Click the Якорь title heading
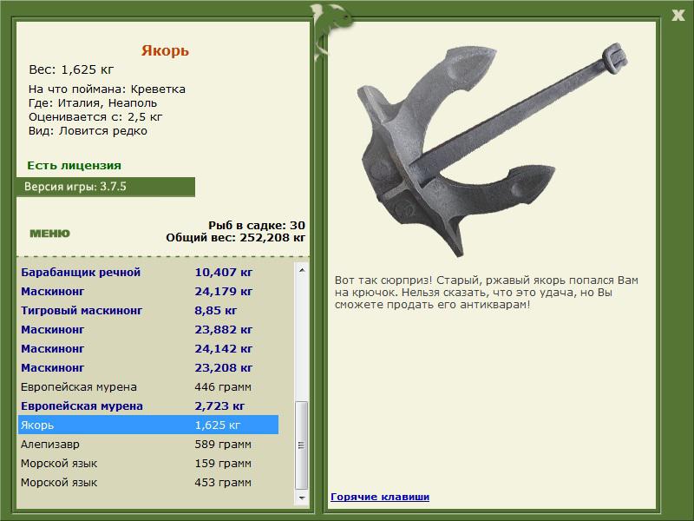Viewport: 694px width, 521px height. [165, 50]
